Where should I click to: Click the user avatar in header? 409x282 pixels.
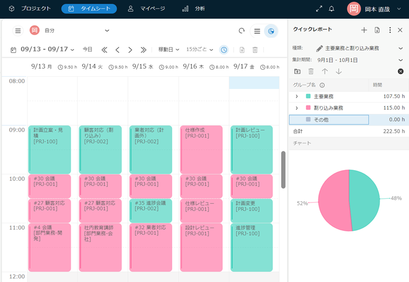click(x=354, y=9)
